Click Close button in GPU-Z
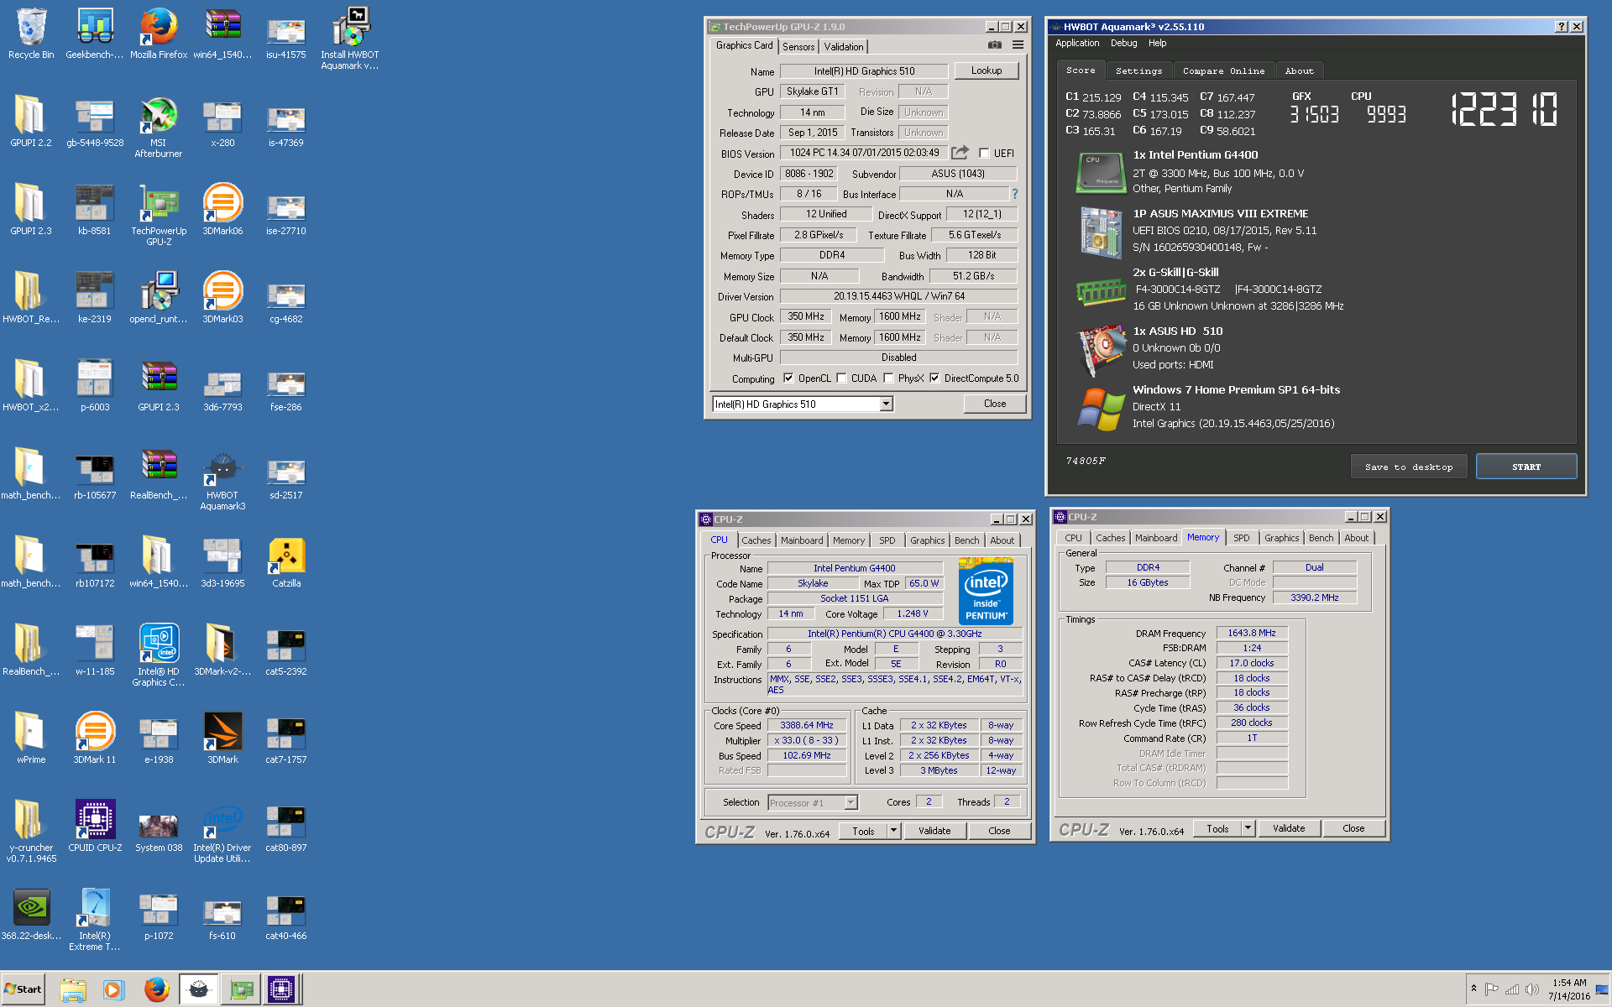 click(995, 404)
